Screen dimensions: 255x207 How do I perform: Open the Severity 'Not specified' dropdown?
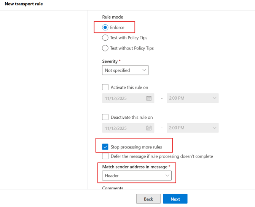coord(125,70)
